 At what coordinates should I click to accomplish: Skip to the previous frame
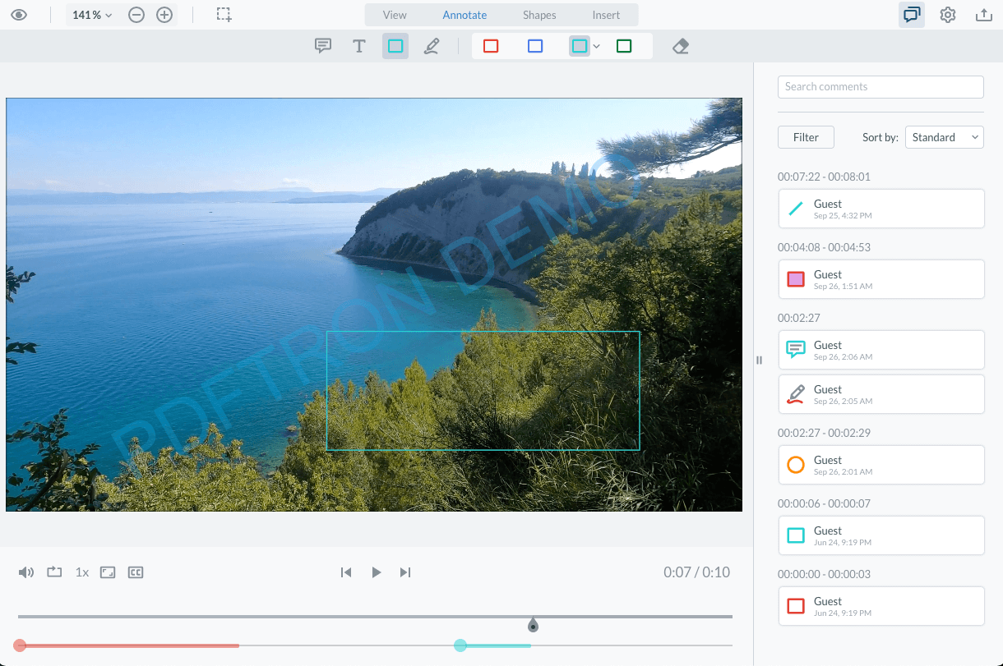pos(346,572)
